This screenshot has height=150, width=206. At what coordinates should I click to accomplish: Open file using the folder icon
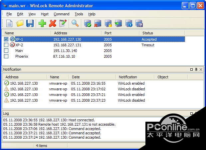pyautogui.click(x=20, y=23)
